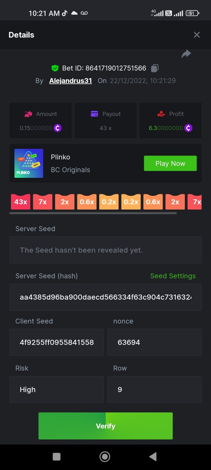Tap the Profit currency coin icon
211x470 pixels.
(188, 128)
